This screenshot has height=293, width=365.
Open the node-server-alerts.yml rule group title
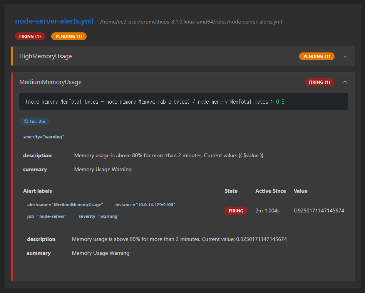pos(54,21)
